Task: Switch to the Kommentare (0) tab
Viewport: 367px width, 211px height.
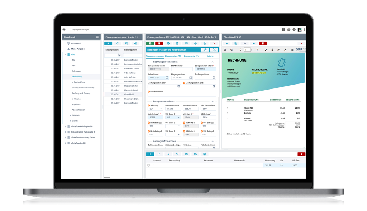Action: click(x=173, y=56)
